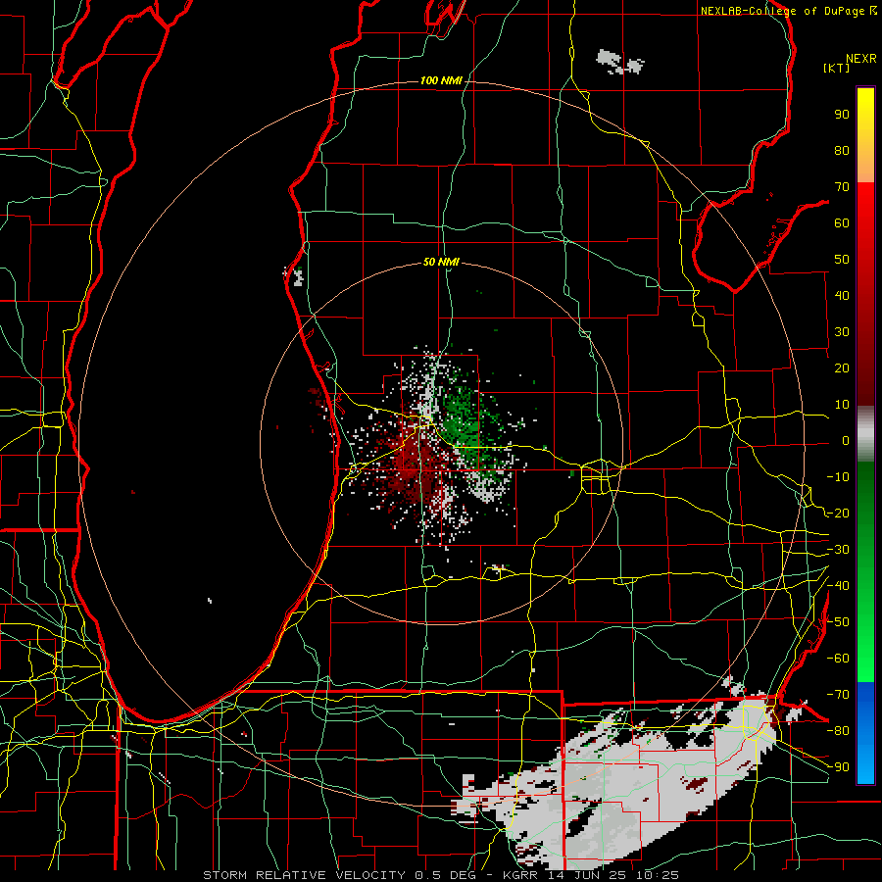The image size is (882, 882).
Task: Click the 70 value on the velocity scale
Action: (842, 187)
